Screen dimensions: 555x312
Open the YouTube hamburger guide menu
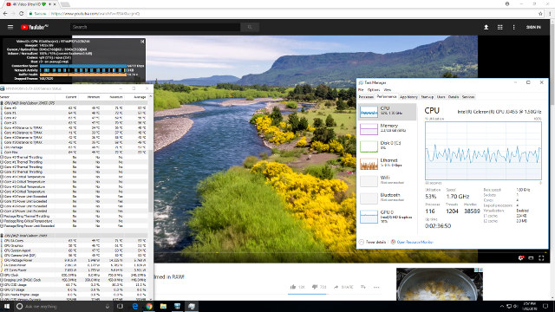pos(10,27)
